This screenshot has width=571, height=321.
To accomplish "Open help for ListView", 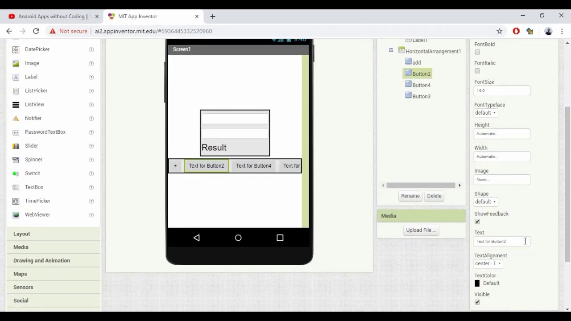I will click(91, 105).
